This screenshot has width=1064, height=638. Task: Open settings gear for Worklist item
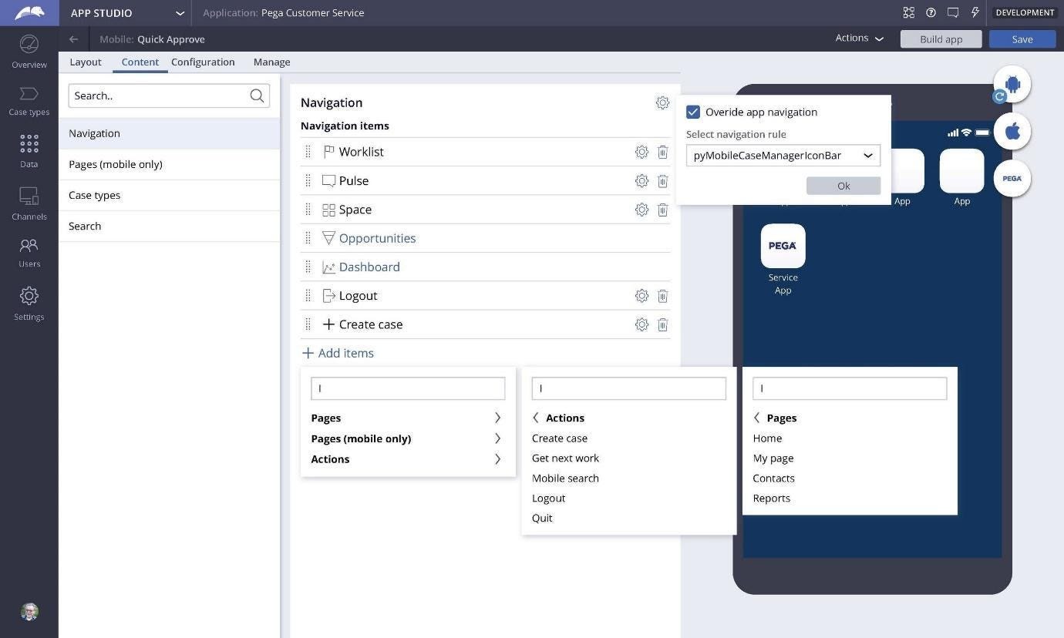[641, 152]
